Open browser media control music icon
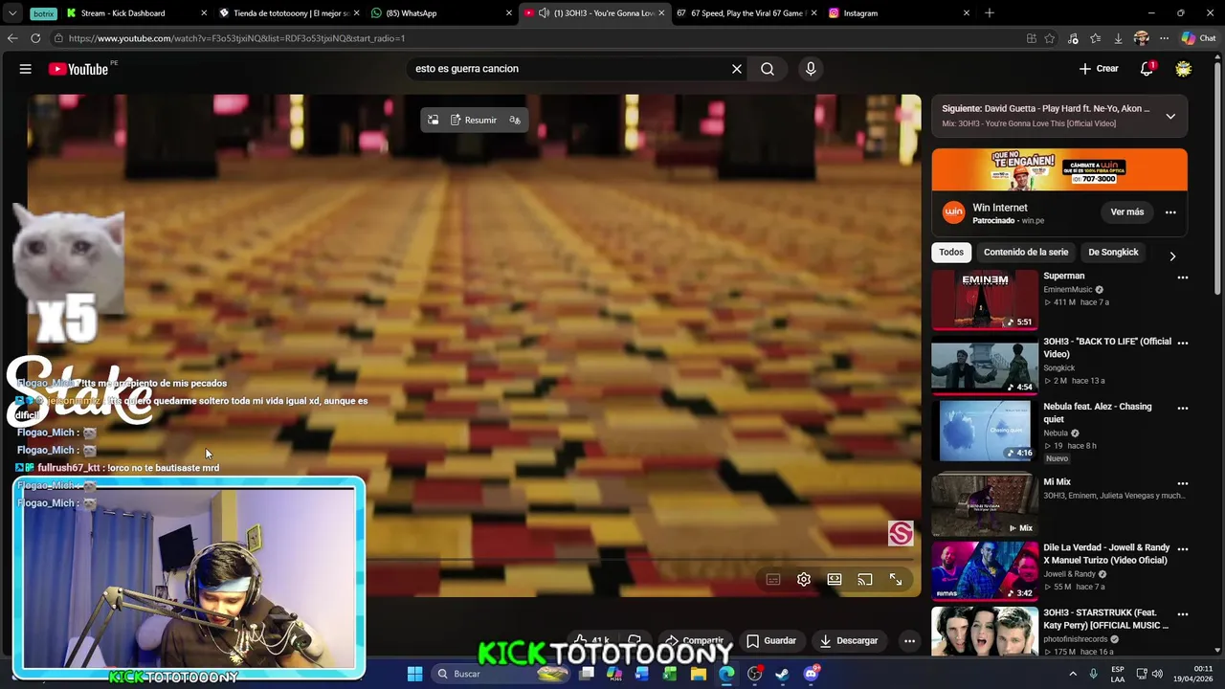The height and width of the screenshot is (689, 1225). pyautogui.click(x=1073, y=38)
